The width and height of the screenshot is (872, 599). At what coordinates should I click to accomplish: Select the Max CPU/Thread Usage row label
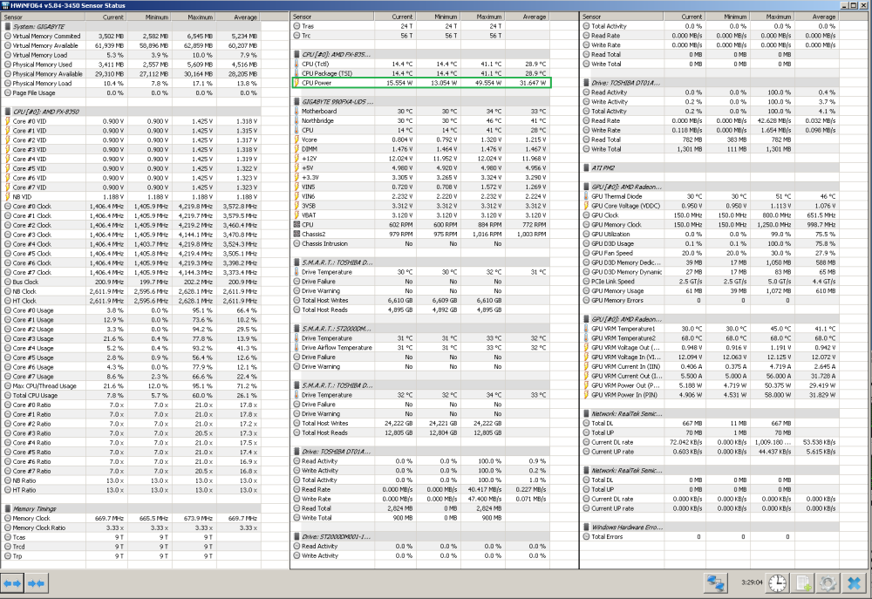tap(44, 386)
